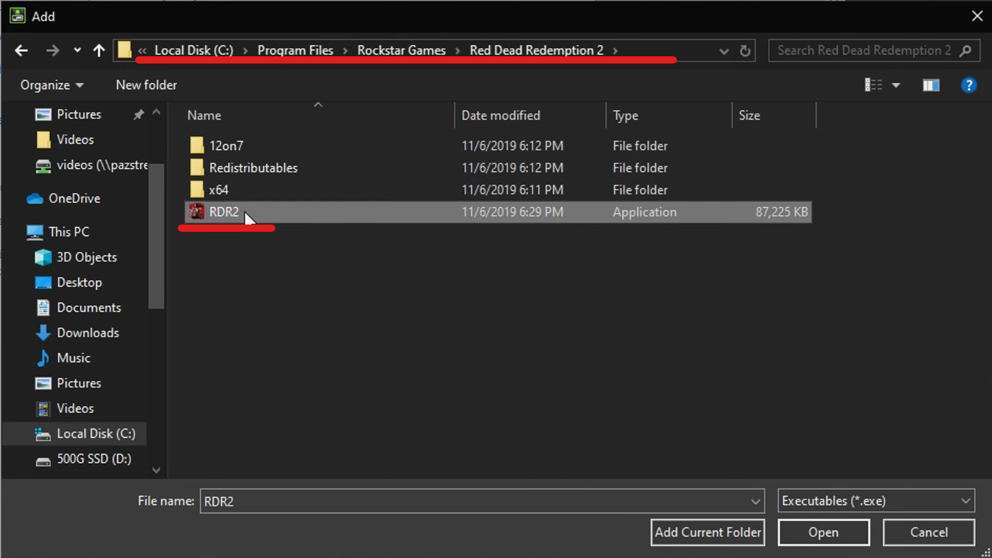The width and height of the screenshot is (992, 558).
Task: Click the 87,225 KB size cell
Action: tap(782, 212)
